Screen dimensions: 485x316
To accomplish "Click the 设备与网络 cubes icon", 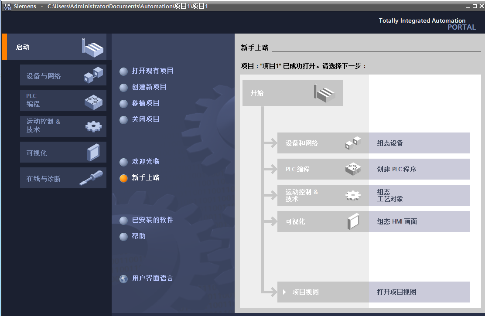I will tap(93, 75).
